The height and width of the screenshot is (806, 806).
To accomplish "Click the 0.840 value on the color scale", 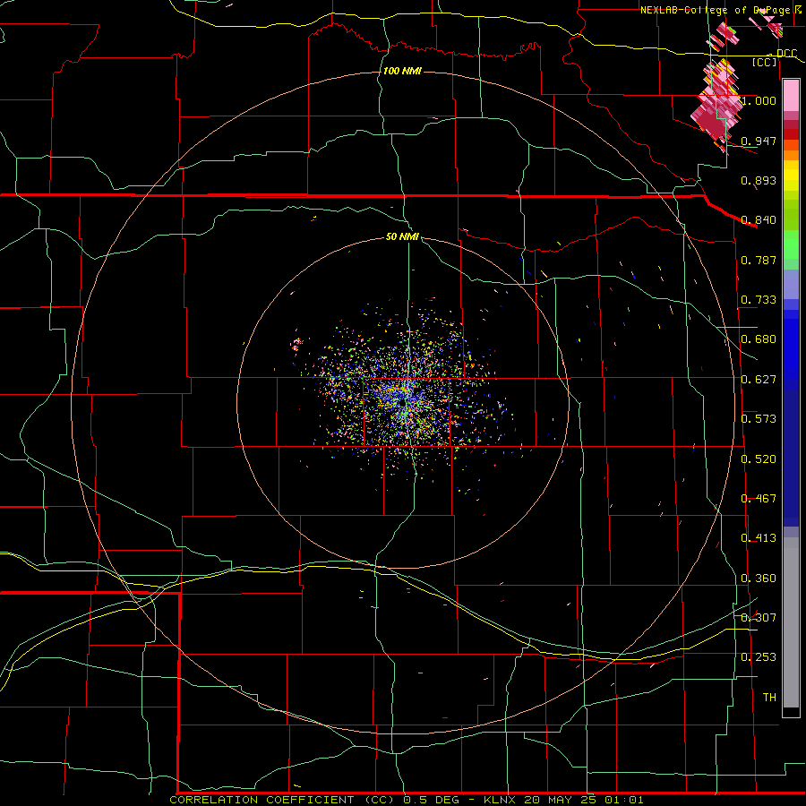I will [759, 220].
